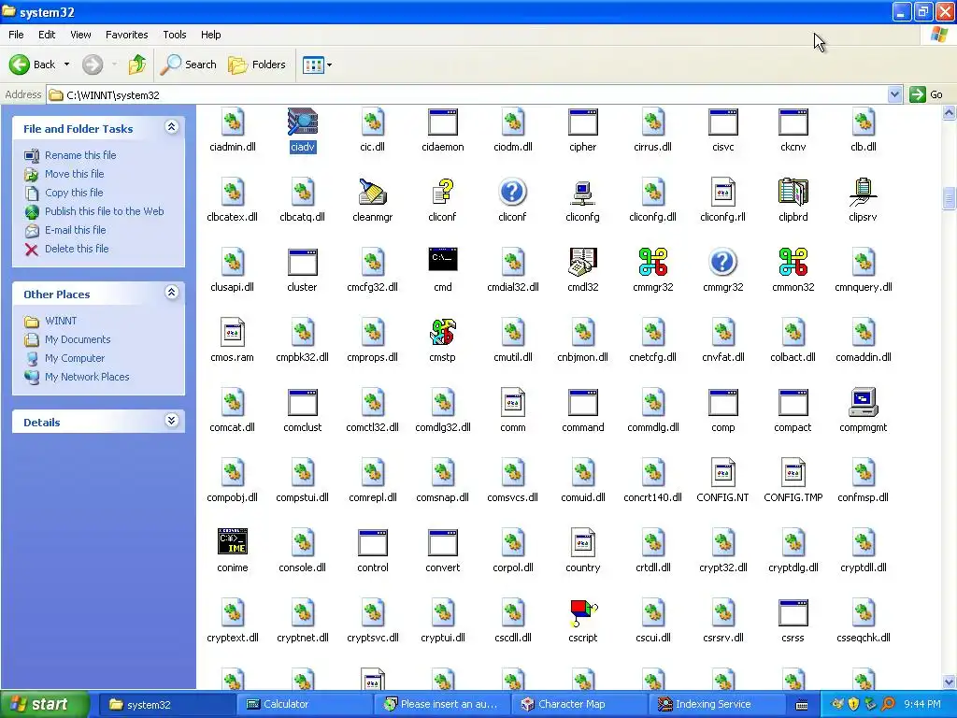Click the scroll up arrow
The image size is (957, 718).
click(x=950, y=112)
